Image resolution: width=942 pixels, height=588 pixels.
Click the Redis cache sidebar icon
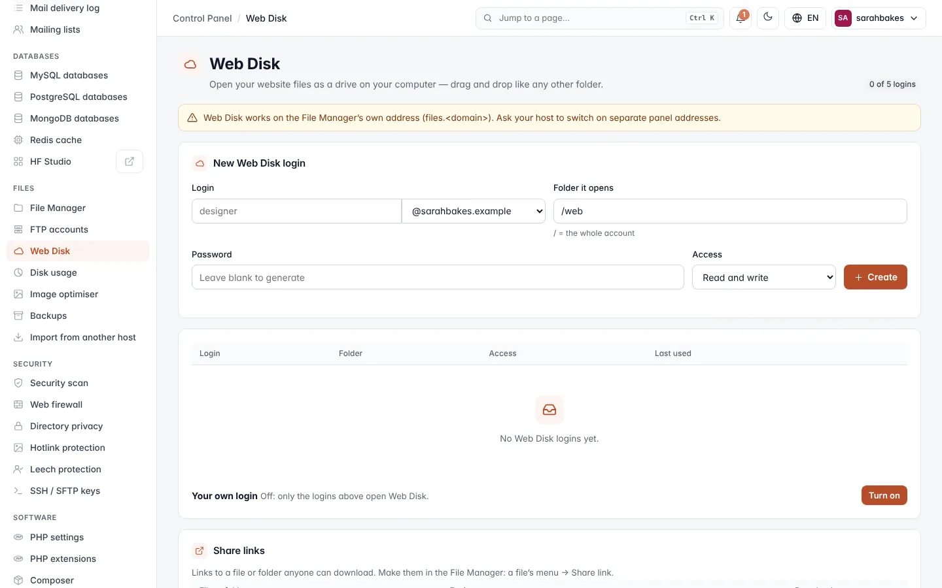(18, 140)
